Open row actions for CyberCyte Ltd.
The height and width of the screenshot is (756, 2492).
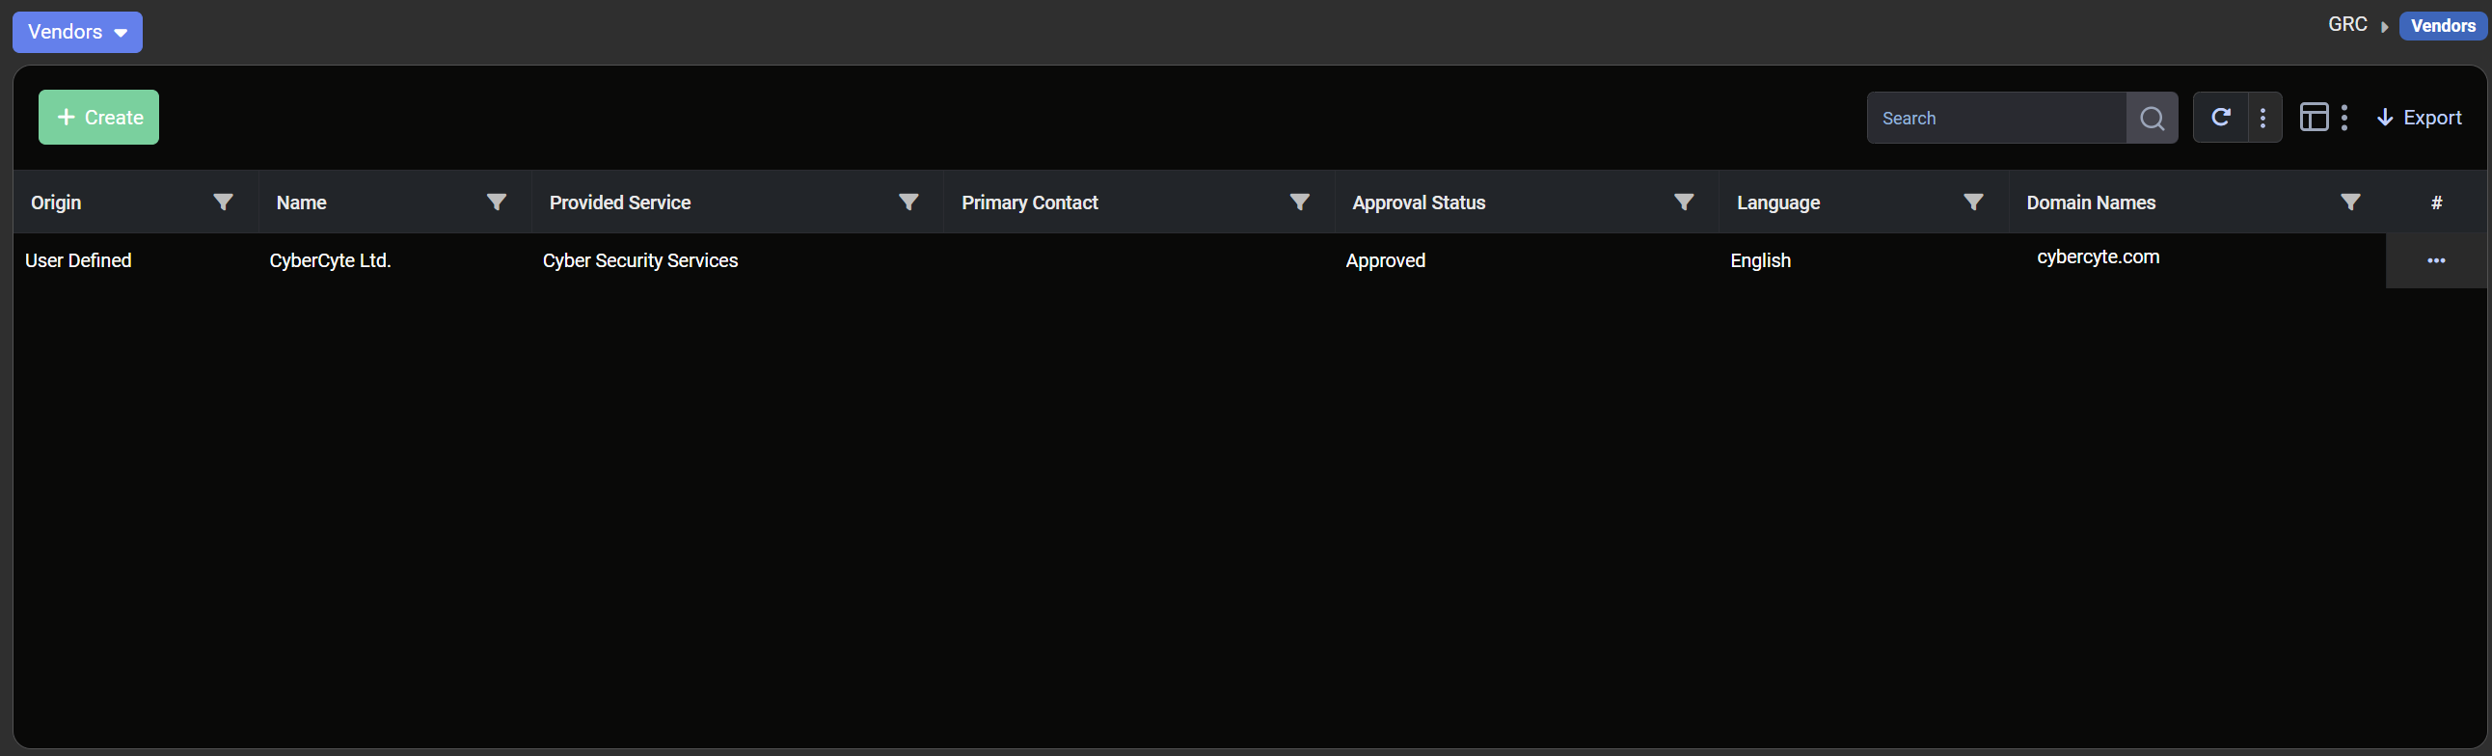pyautogui.click(x=2435, y=260)
